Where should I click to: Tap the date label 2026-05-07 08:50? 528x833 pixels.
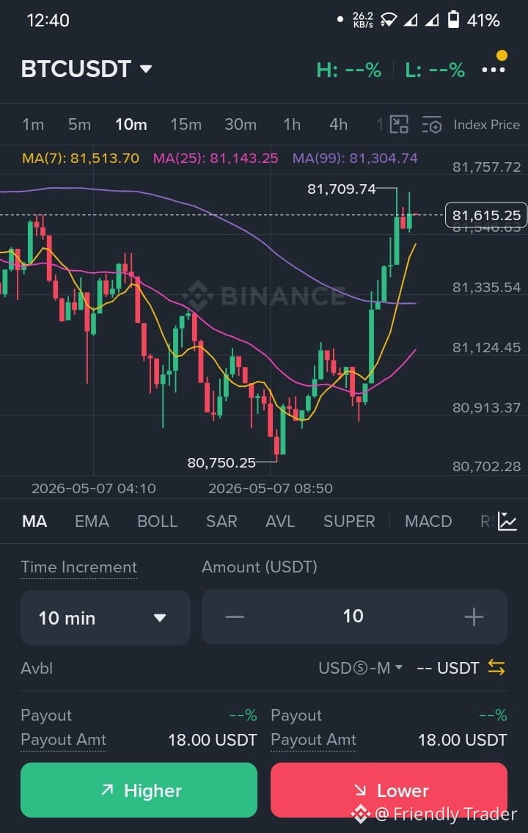click(x=271, y=488)
